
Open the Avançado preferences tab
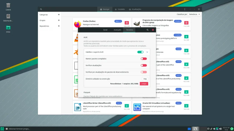[x=118, y=30]
